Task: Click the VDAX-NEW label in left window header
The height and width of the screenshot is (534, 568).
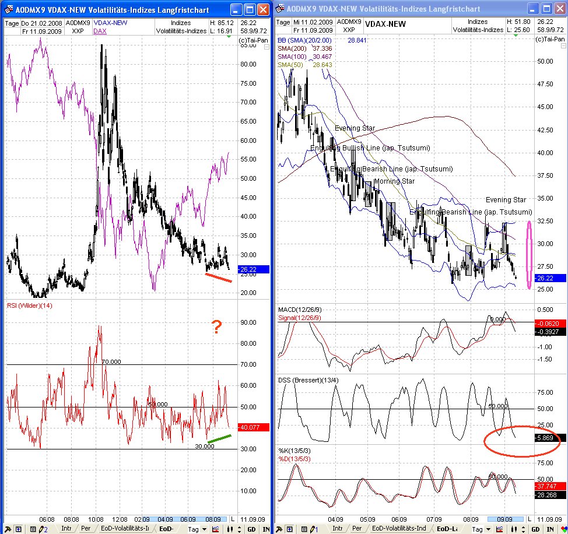Action: [110, 23]
